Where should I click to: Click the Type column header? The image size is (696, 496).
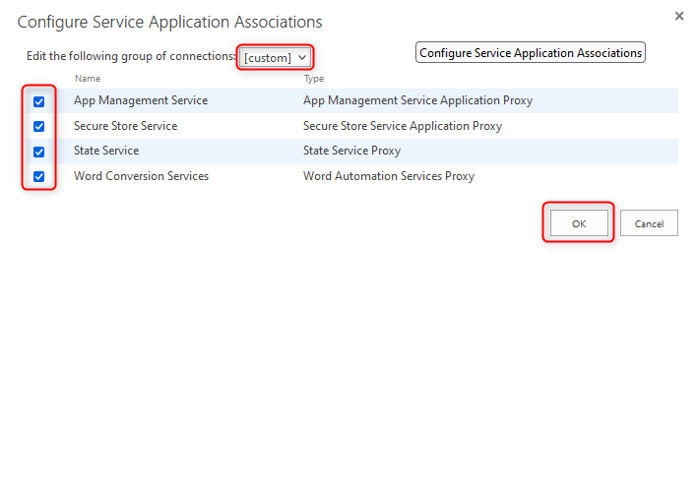click(314, 79)
